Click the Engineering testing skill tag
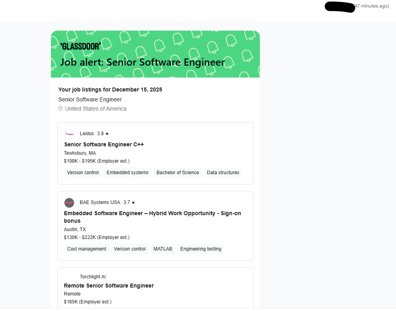The image size is (396, 311). [201, 249]
